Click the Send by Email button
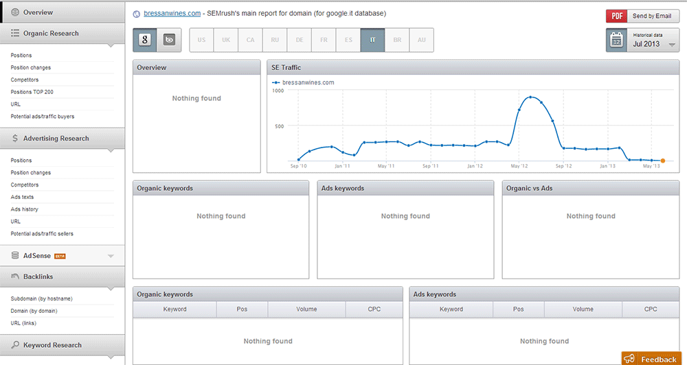The height and width of the screenshot is (365, 687). pyautogui.click(x=653, y=16)
